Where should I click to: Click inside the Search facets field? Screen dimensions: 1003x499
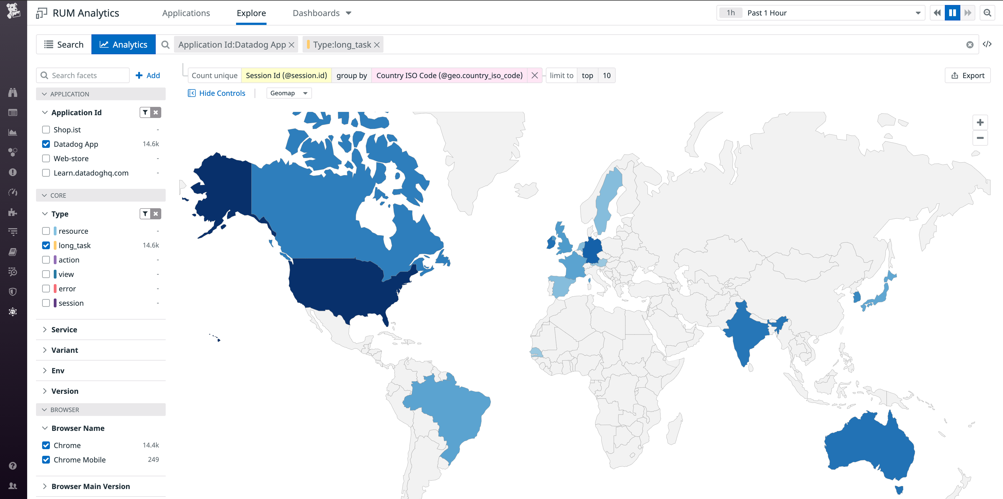click(x=83, y=75)
